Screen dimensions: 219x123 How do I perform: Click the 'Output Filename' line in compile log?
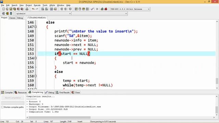click(x=64, y=107)
